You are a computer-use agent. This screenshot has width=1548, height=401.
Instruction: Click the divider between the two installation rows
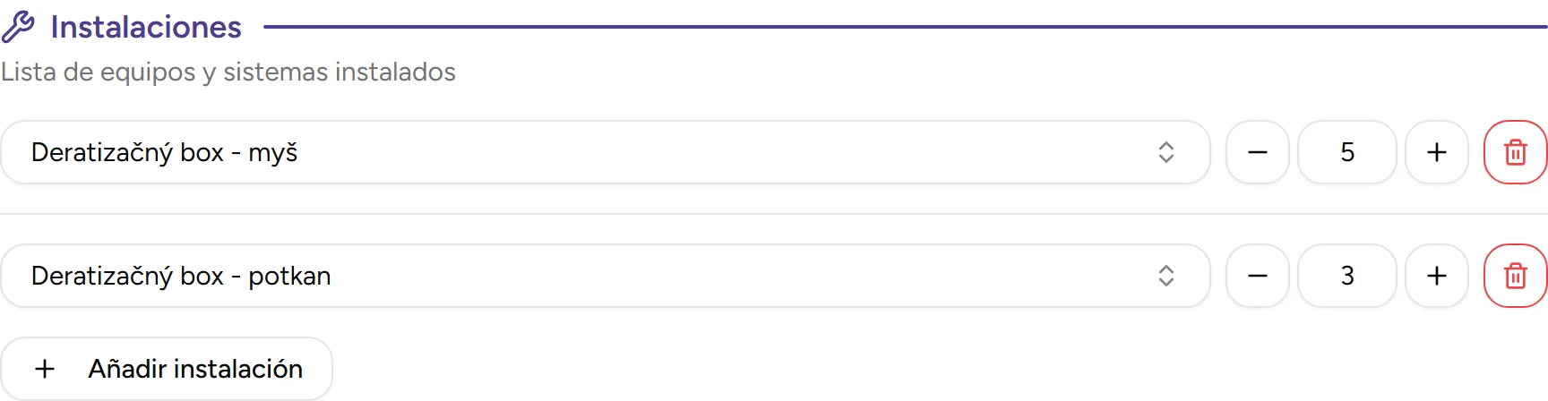[774, 214]
